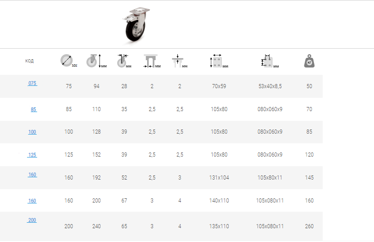Follow the 100 code link
374x242 pixels.
[x=32, y=132]
